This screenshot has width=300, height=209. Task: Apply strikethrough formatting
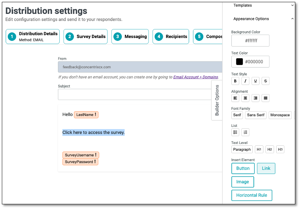(x=265, y=81)
